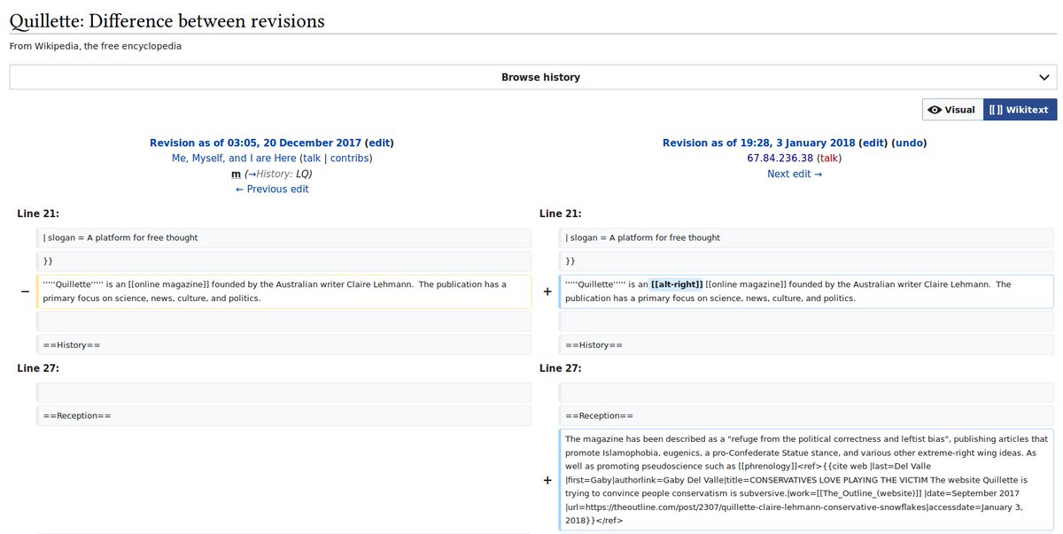Click left slogan line 'A platform for free thought'
Viewport: 1063px width, 534px height.
284,237
